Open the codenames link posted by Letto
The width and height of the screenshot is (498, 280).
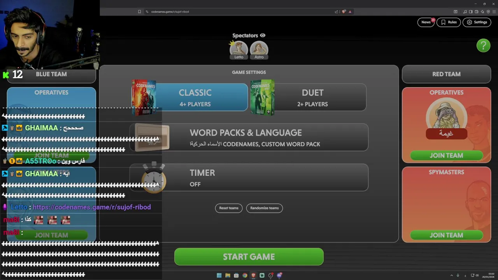(91, 207)
